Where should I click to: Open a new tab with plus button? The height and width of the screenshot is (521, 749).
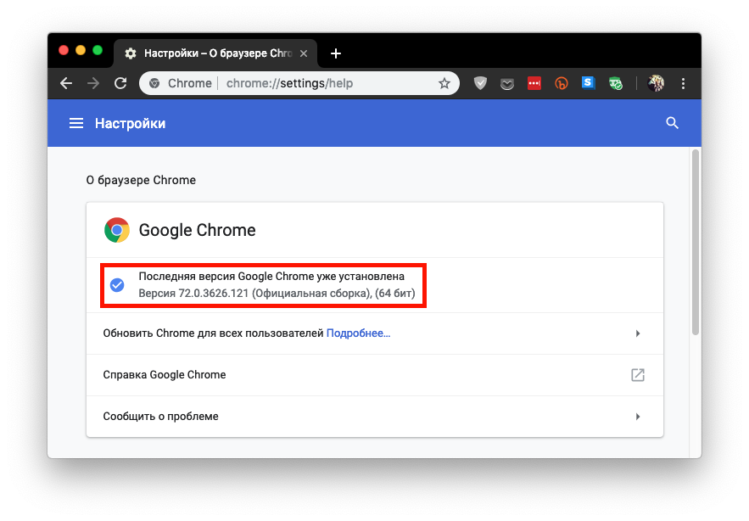[x=336, y=53]
